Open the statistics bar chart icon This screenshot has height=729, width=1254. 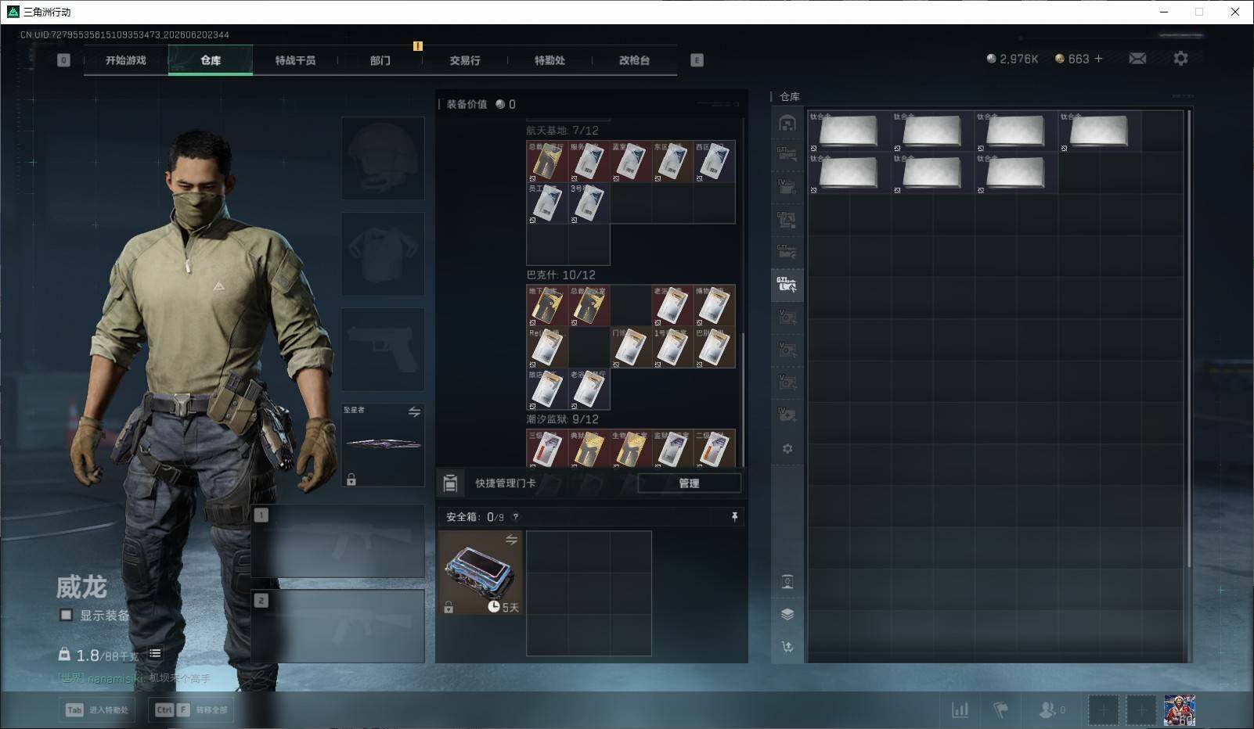(x=960, y=709)
